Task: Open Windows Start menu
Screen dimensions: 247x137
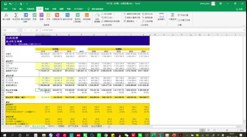Action: click(x=5, y=135)
